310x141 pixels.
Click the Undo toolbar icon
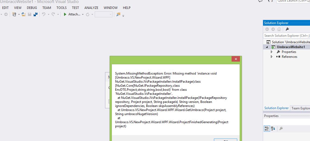pos(44,14)
